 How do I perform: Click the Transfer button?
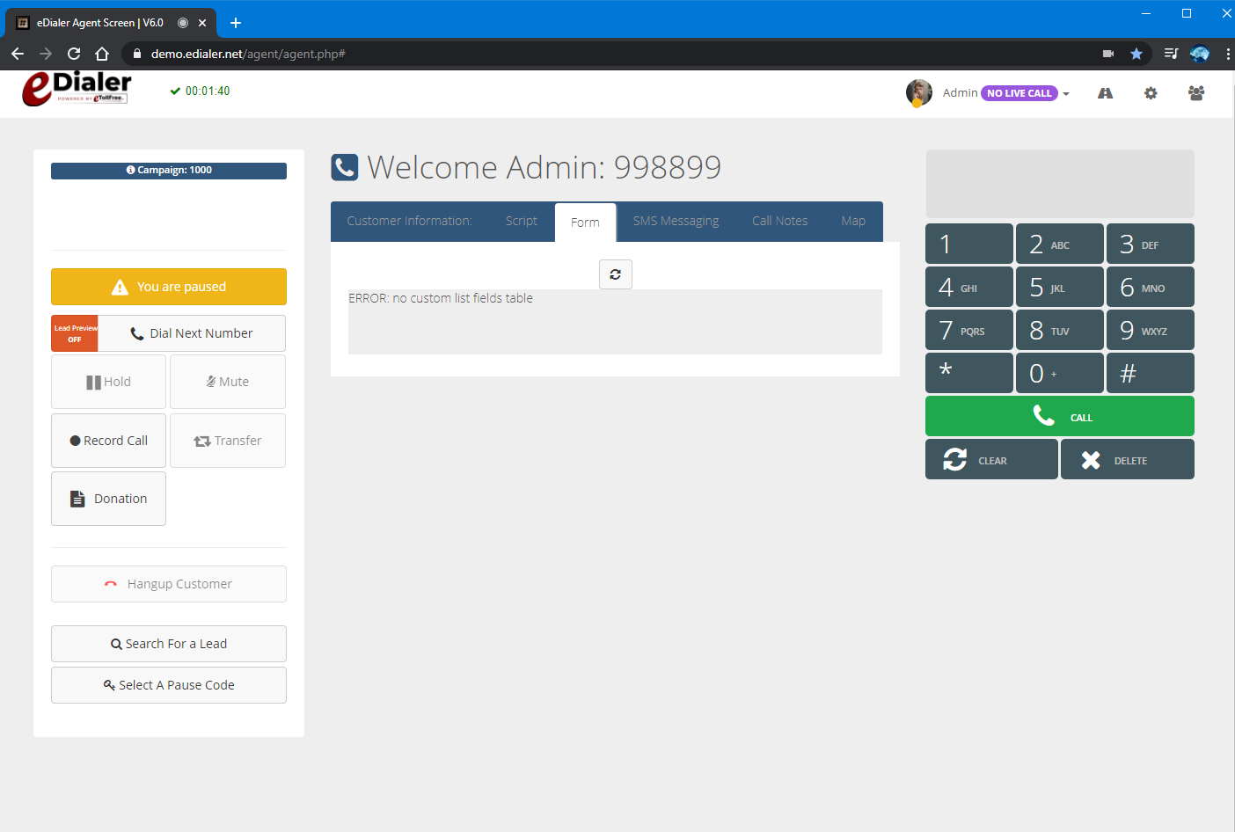click(228, 441)
